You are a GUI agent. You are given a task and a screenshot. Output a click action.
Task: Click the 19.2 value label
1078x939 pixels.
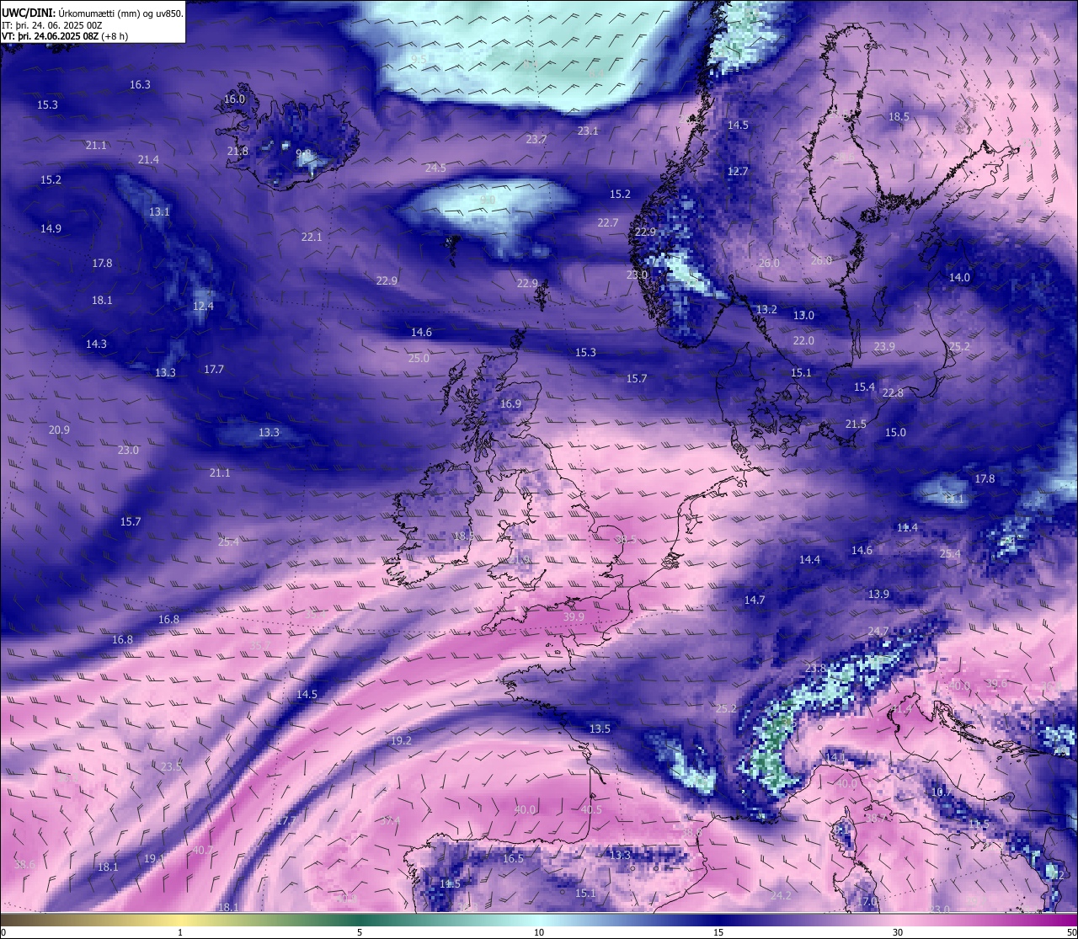pyautogui.click(x=401, y=740)
